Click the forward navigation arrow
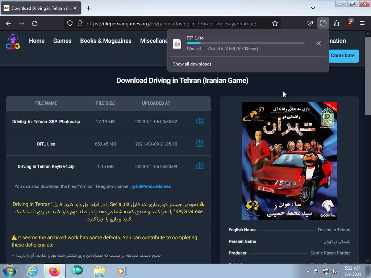The width and height of the screenshot is (371, 278). 22,24
